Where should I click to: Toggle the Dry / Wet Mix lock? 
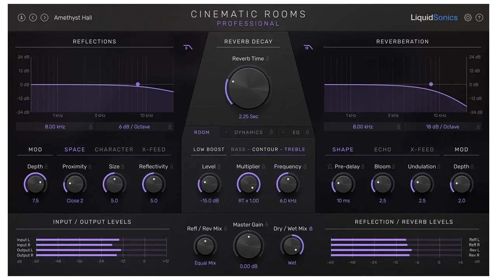[x=311, y=229]
